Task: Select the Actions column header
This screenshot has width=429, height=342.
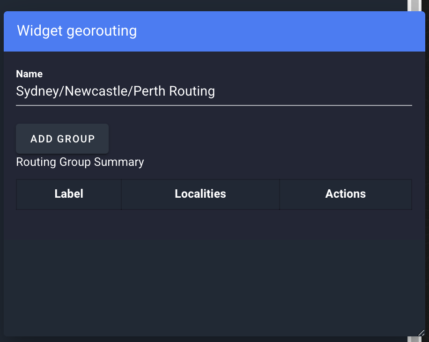Action: (346, 194)
